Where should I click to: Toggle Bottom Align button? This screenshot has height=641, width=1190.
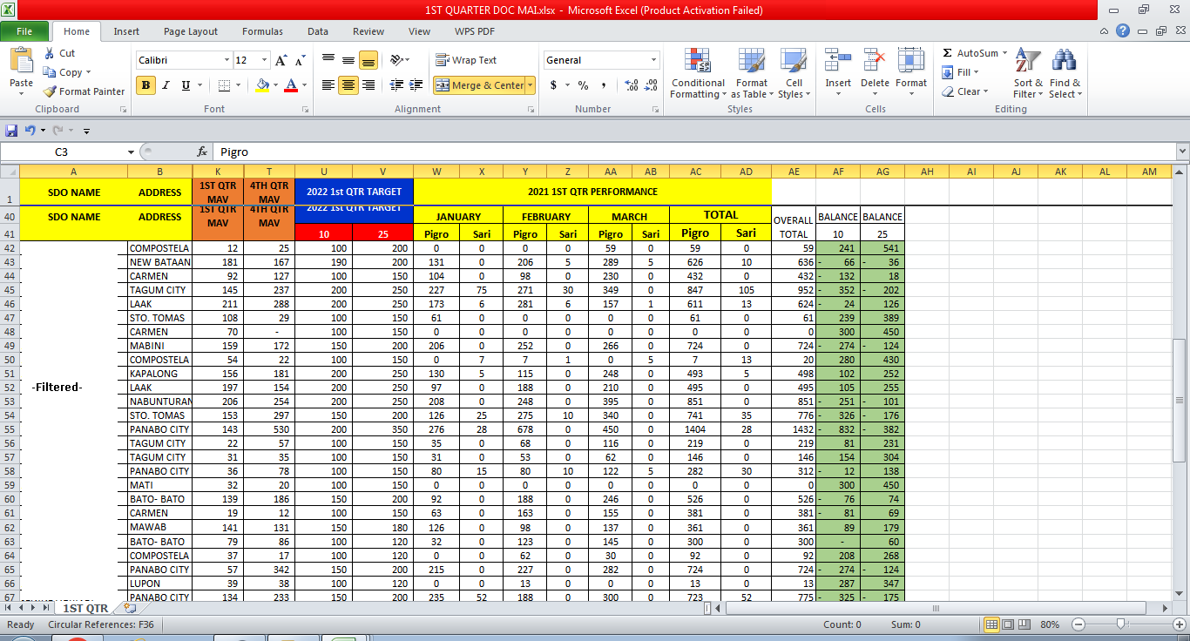pyautogui.click(x=368, y=60)
